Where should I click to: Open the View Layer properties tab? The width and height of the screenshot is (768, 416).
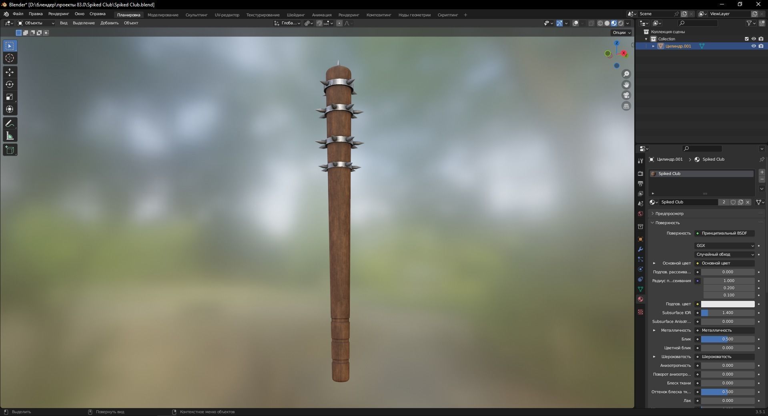tap(640, 194)
